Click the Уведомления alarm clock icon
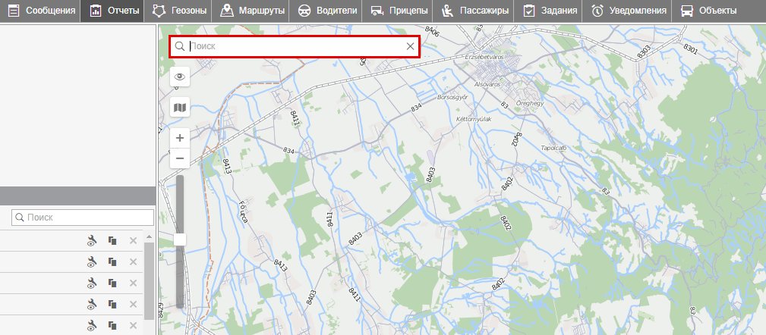This screenshot has width=766, height=335. coord(598,11)
